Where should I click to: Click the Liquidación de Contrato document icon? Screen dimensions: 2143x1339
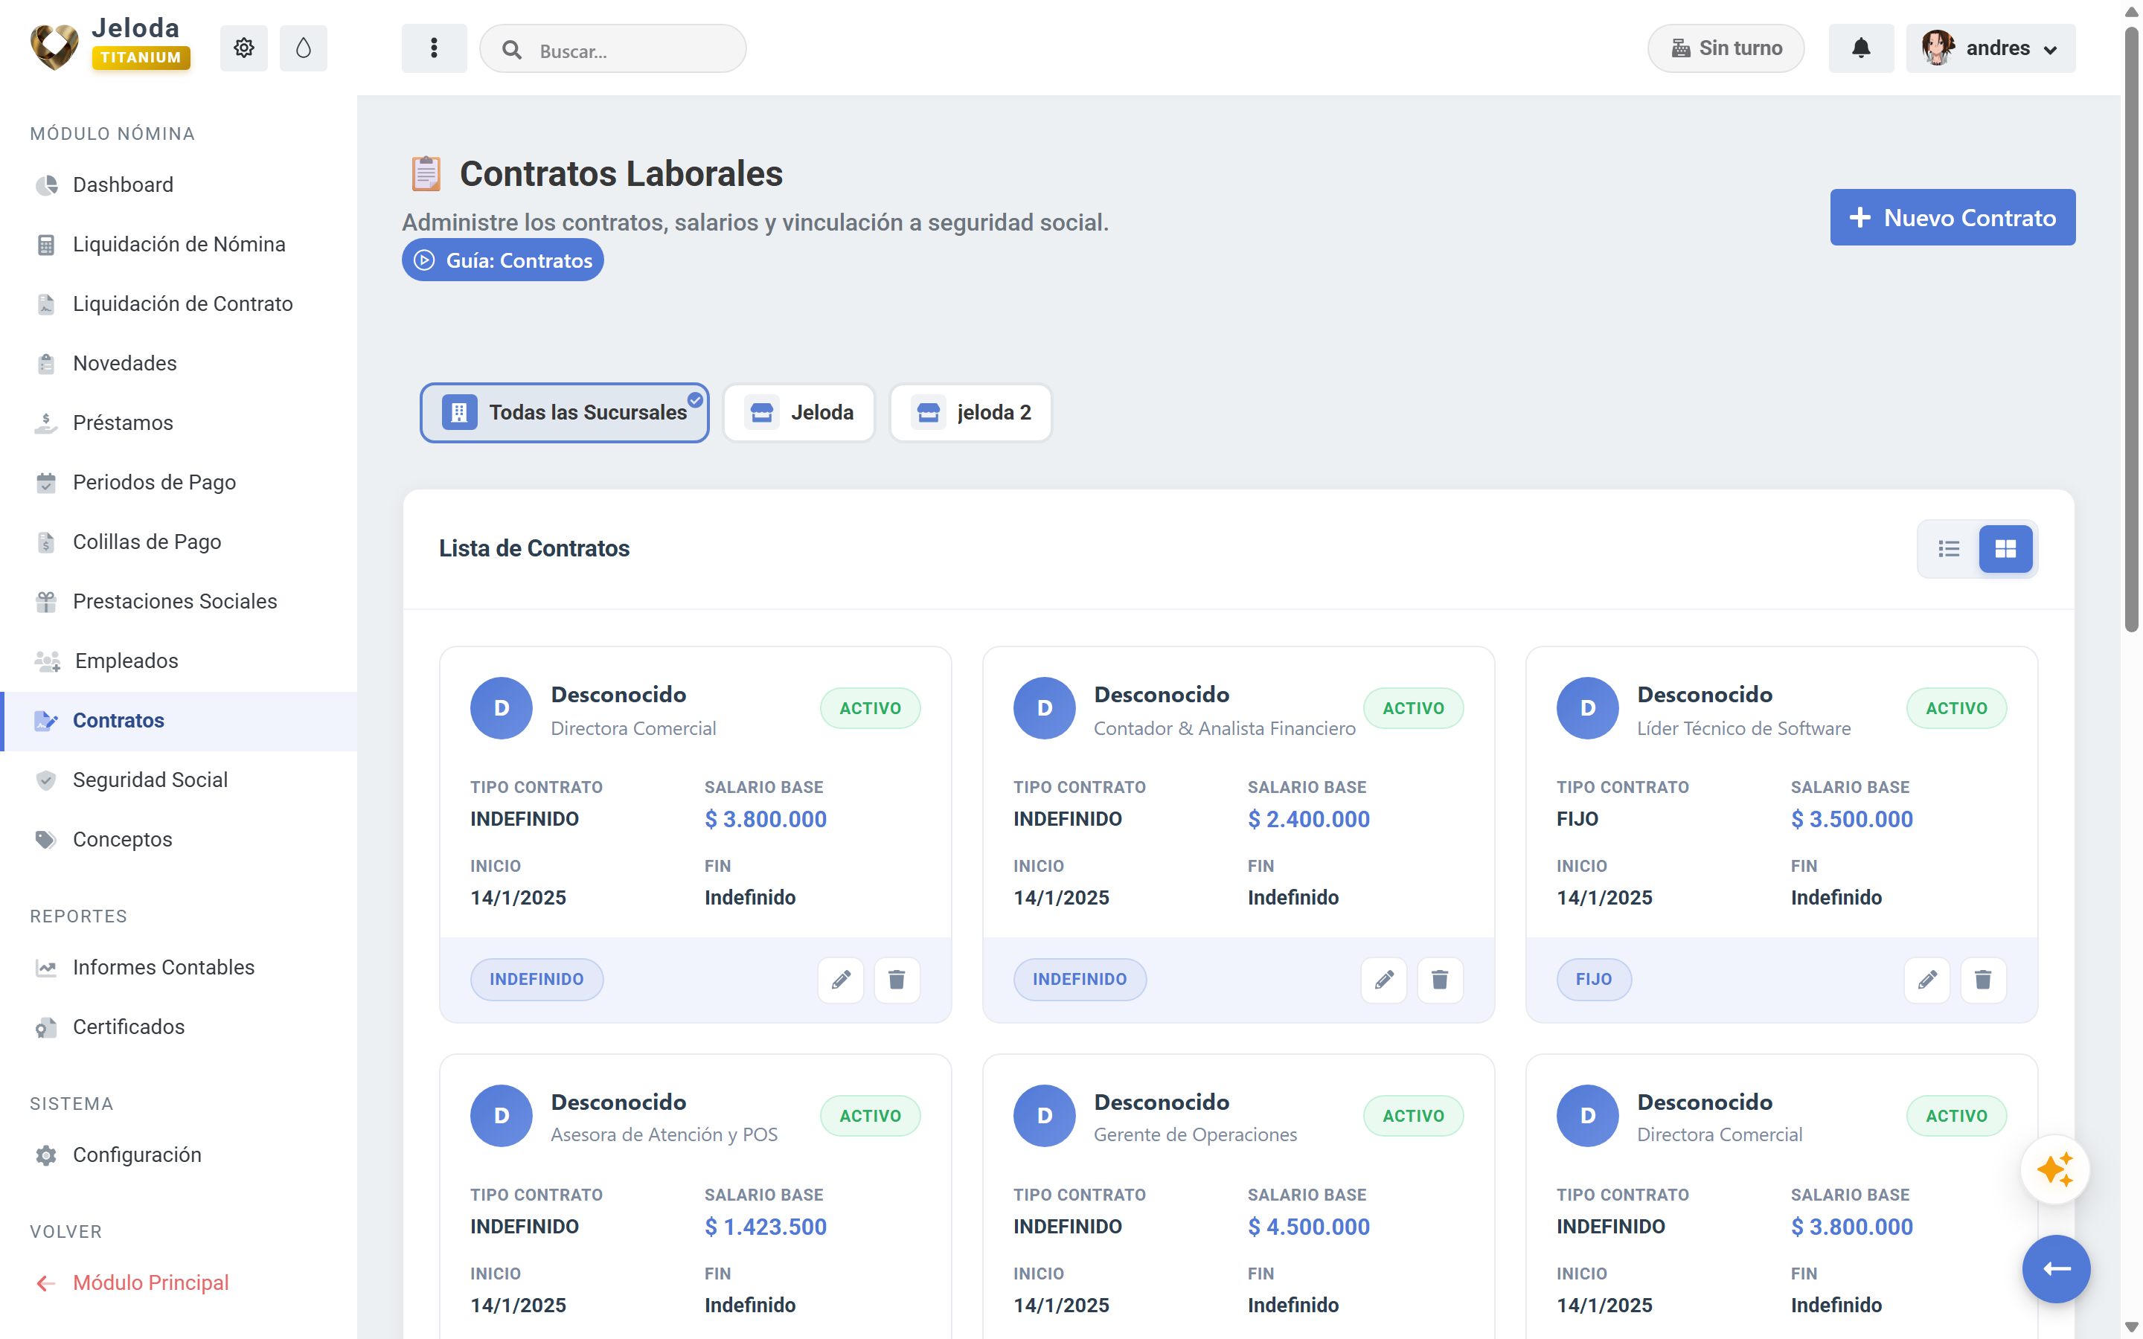46,304
